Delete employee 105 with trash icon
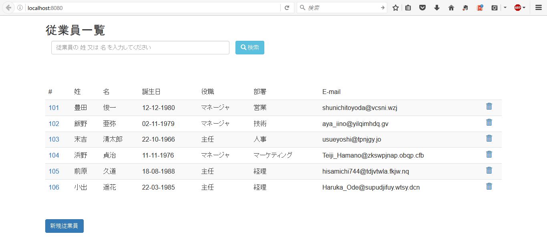Viewport: 547px width, 242px height. [x=489, y=170]
